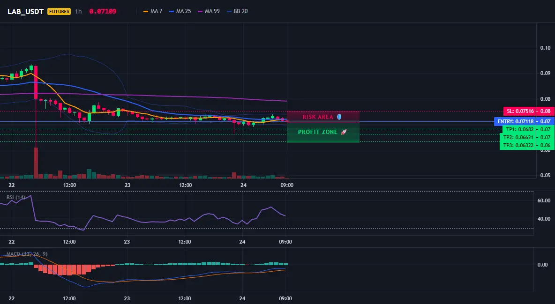The width and height of the screenshot is (555, 304).
Task: Click the TP2: 0.06621 label
Action: point(518,137)
